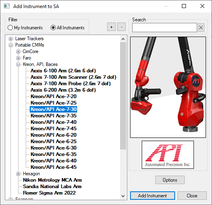212x205 pixels.
Task: Expand the Laser Trackers node
Action: pos(10,39)
